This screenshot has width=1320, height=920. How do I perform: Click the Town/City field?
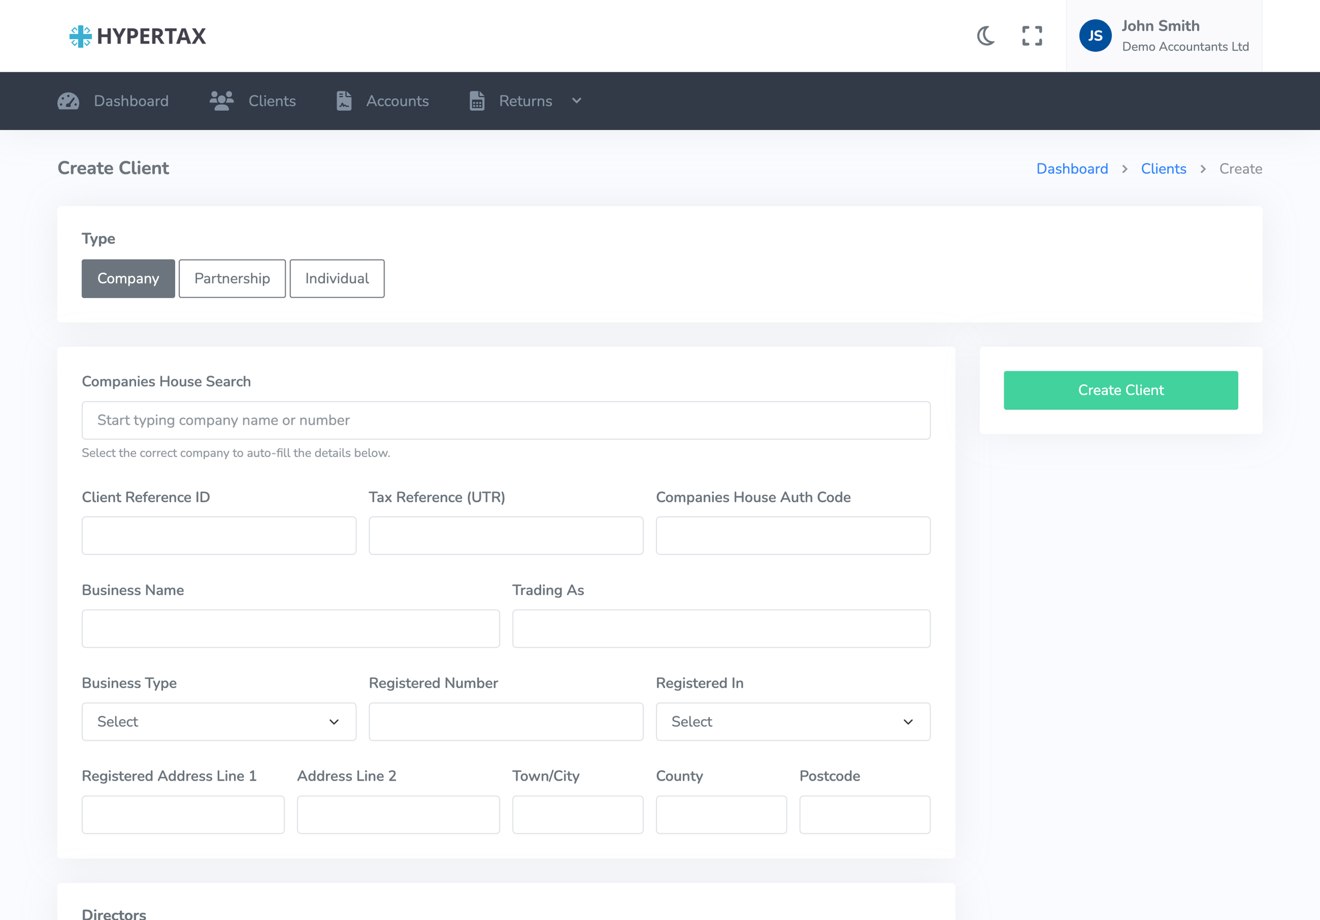click(x=578, y=815)
